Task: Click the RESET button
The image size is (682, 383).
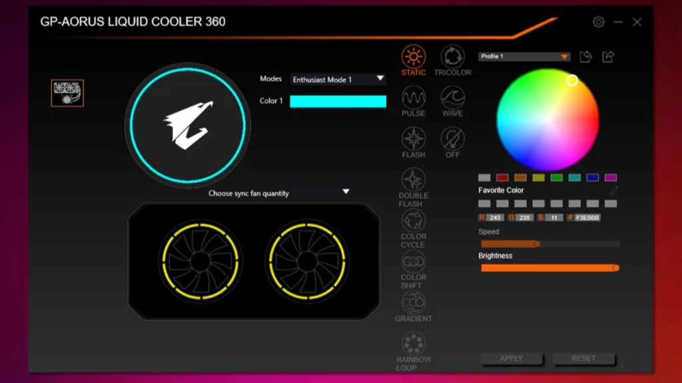Action: click(583, 358)
